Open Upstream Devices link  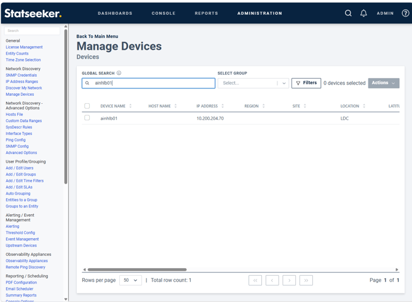click(x=21, y=246)
